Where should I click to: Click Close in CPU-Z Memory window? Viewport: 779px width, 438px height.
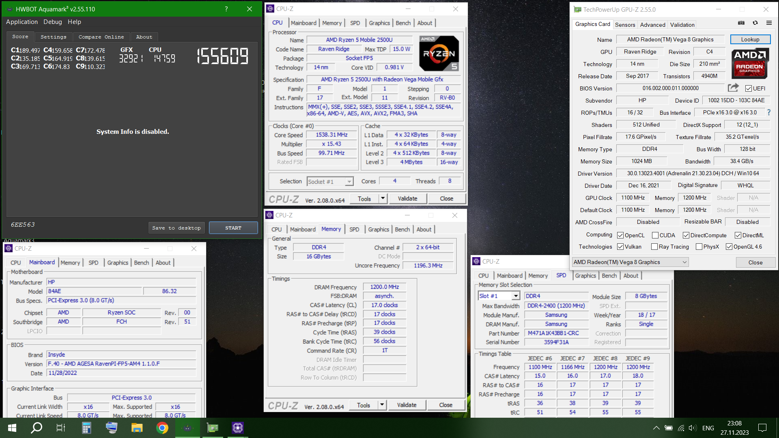[x=445, y=405]
